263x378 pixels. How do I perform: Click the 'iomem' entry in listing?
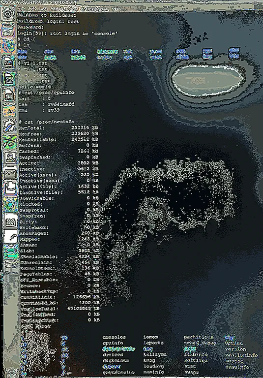click(151, 337)
